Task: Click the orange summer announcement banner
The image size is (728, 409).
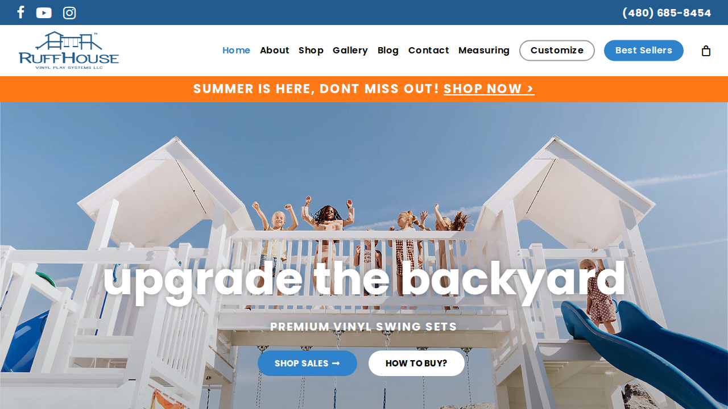Action: (364, 89)
